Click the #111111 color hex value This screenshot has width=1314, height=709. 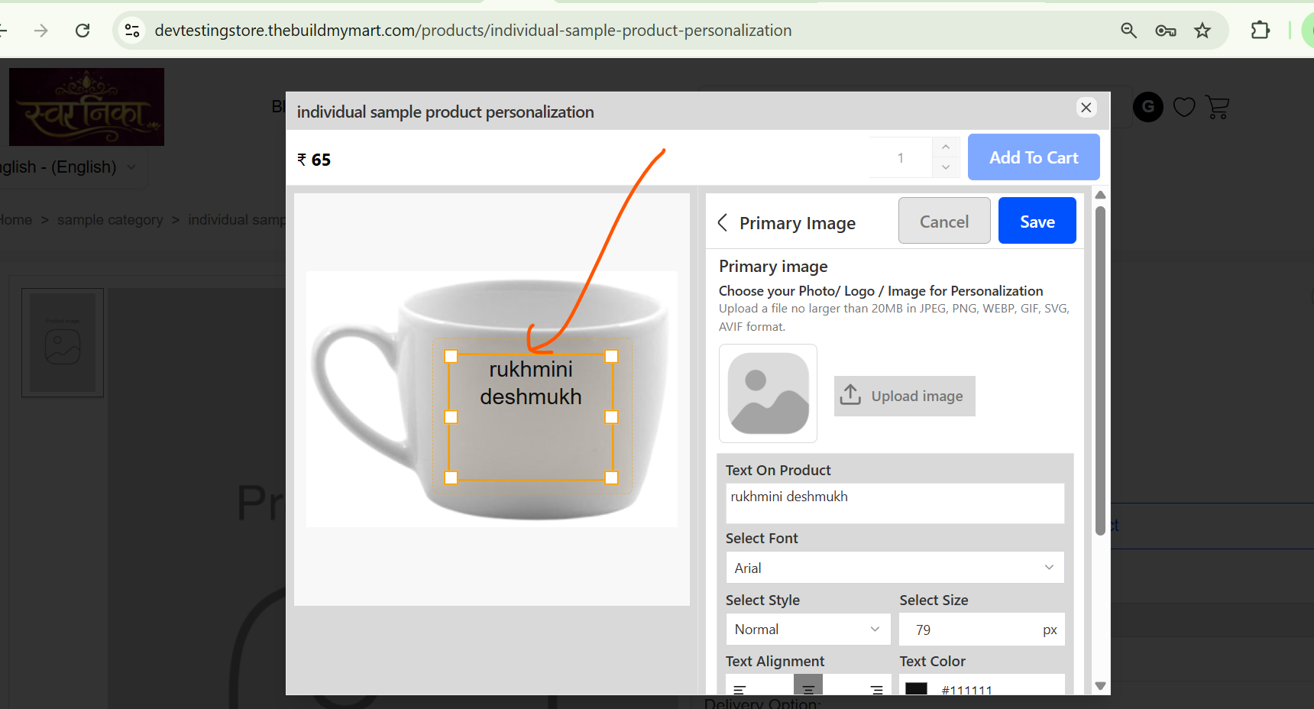click(967, 690)
